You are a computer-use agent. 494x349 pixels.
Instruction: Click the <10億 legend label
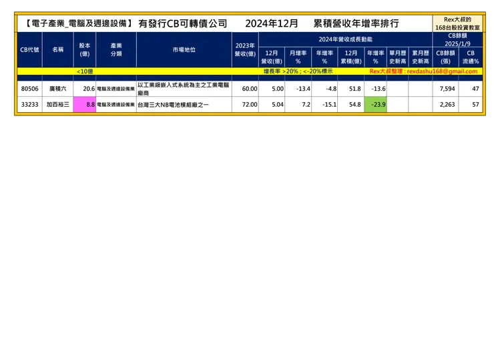click(x=85, y=71)
